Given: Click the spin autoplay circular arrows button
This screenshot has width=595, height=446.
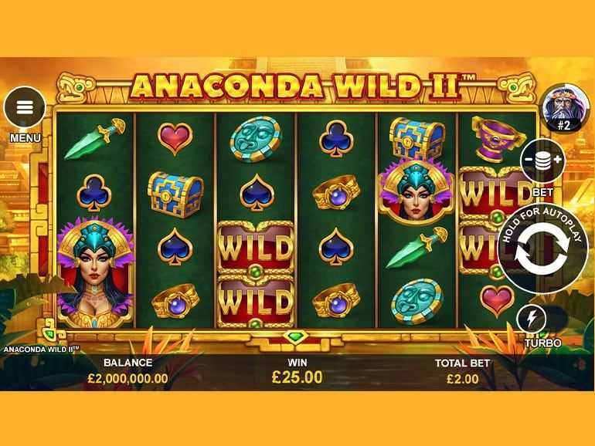Looking at the screenshot, I should coord(542,248).
